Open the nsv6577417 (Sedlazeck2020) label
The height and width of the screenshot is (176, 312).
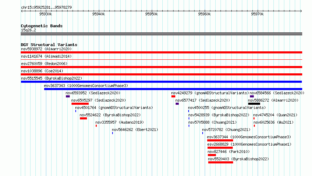point(203,100)
